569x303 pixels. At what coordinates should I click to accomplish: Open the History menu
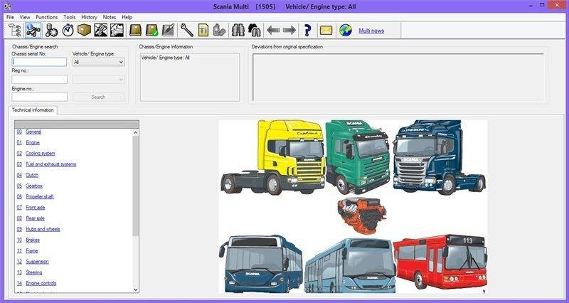(x=90, y=17)
